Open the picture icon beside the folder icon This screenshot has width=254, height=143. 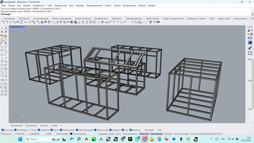(x=251, y=34)
